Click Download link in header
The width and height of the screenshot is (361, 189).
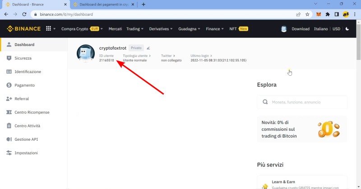(301, 29)
